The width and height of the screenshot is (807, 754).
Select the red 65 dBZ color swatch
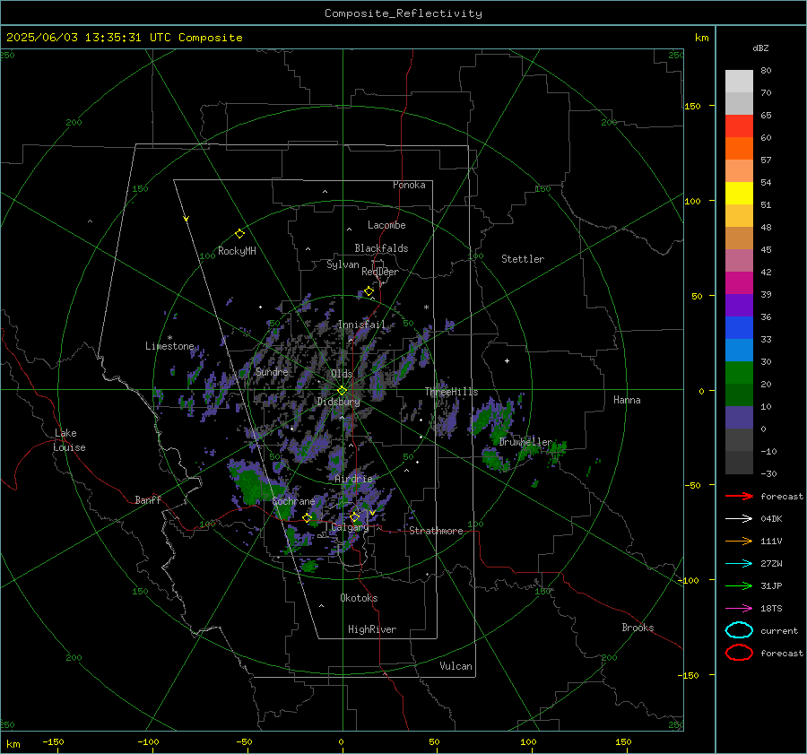click(739, 126)
